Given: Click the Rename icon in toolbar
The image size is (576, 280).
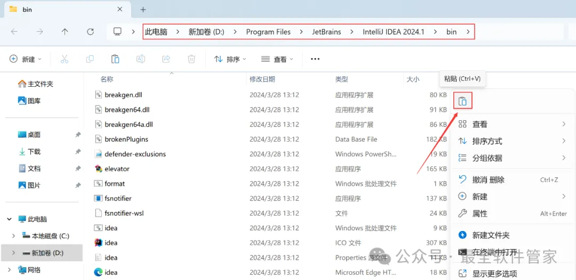Looking at the screenshot, I should tap(140, 59).
